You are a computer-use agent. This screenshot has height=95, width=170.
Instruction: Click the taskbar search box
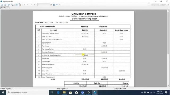(27, 93)
